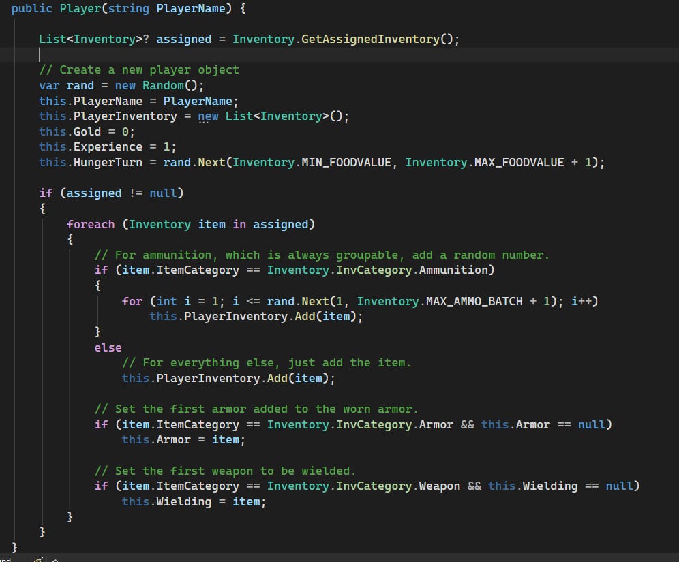Click 'this.Armor == null' condition
This screenshot has height=562, width=679.
pos(543,424)
